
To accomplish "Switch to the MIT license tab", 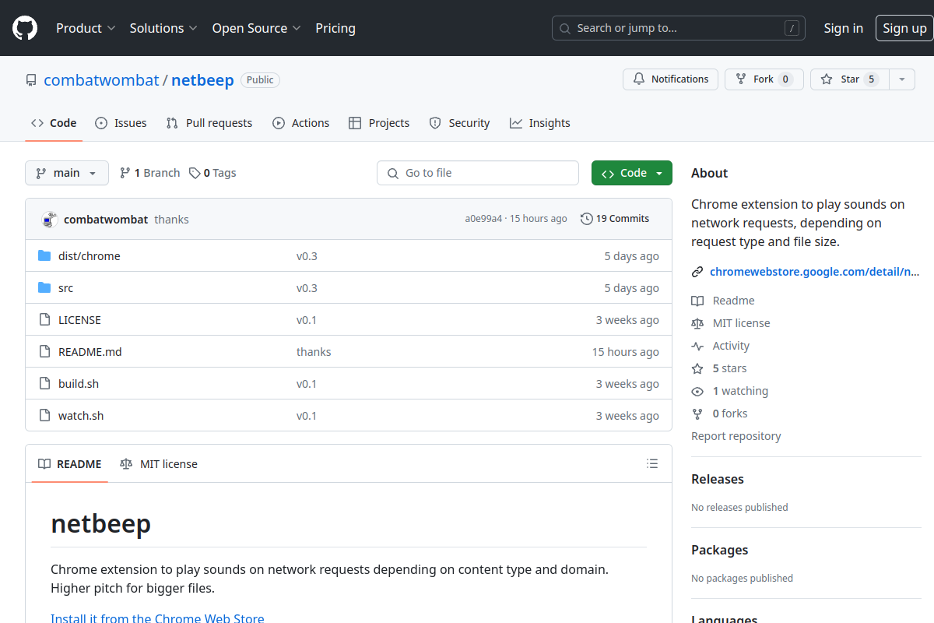I will coord(159,464).
